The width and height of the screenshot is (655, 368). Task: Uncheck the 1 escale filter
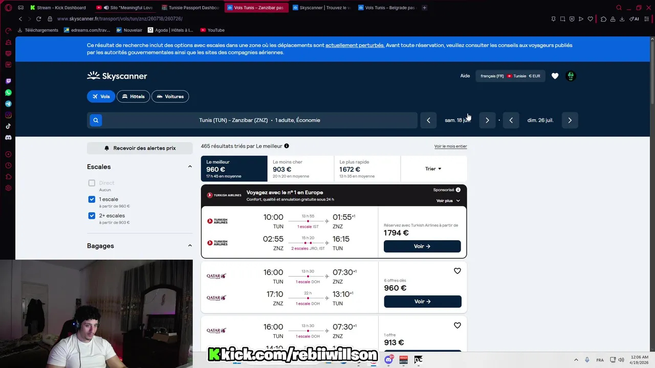tap(92, 199)
